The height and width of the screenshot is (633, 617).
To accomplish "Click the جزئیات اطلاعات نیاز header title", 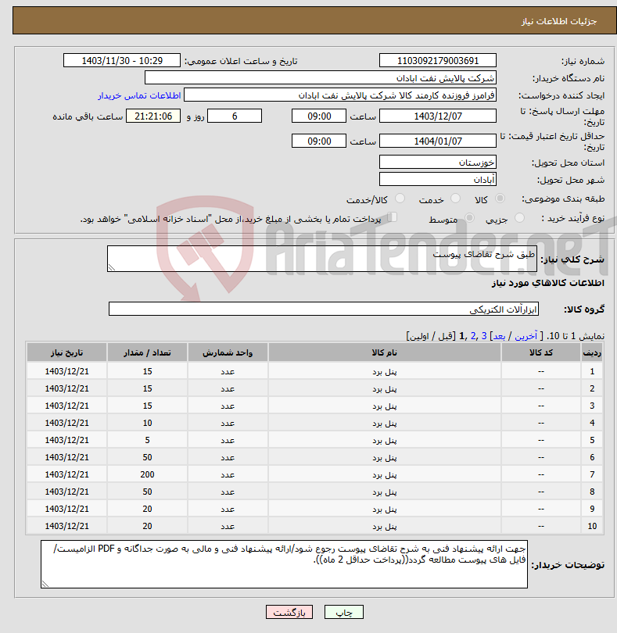I will [559, 21].
